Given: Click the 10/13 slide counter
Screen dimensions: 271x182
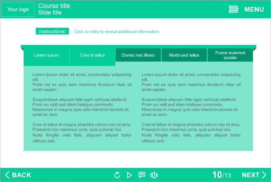Looking at the screenshot, I should (x=222, y=175).
